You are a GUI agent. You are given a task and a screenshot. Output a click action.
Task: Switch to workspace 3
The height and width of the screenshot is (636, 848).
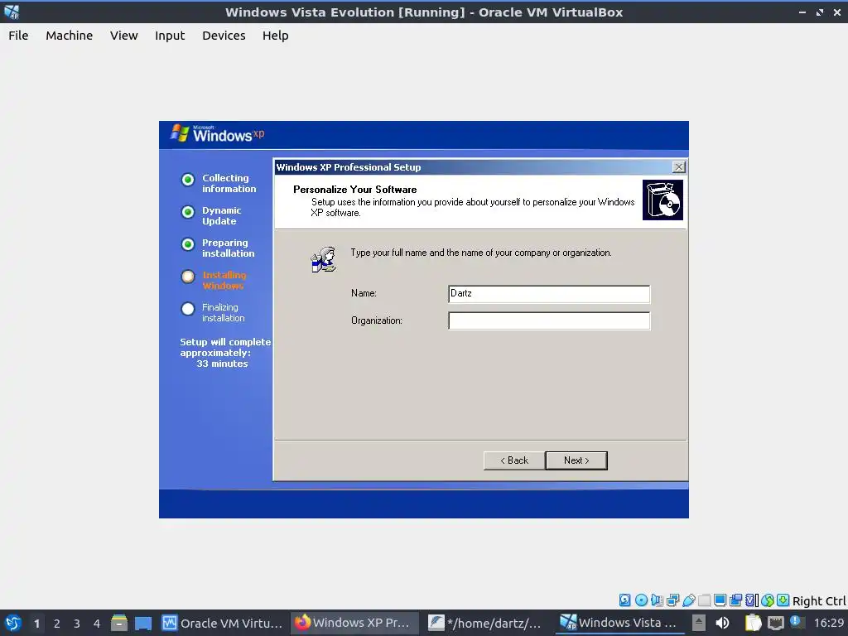(x=77, y=624)
